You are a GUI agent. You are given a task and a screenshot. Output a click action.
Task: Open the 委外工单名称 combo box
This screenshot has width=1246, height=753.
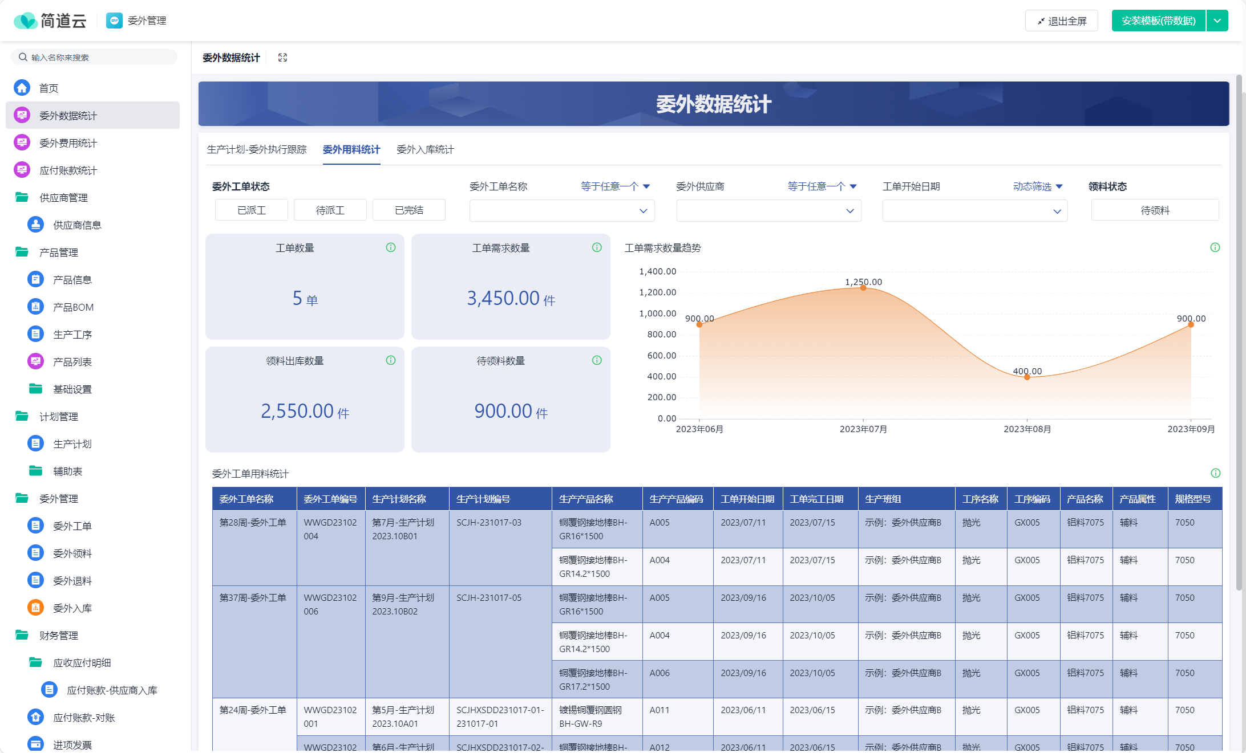point(561,211)
